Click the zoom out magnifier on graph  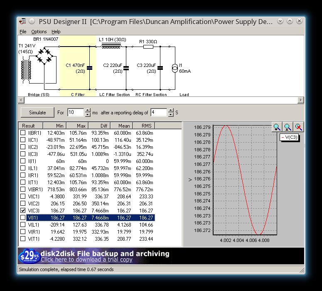point(288,127)
